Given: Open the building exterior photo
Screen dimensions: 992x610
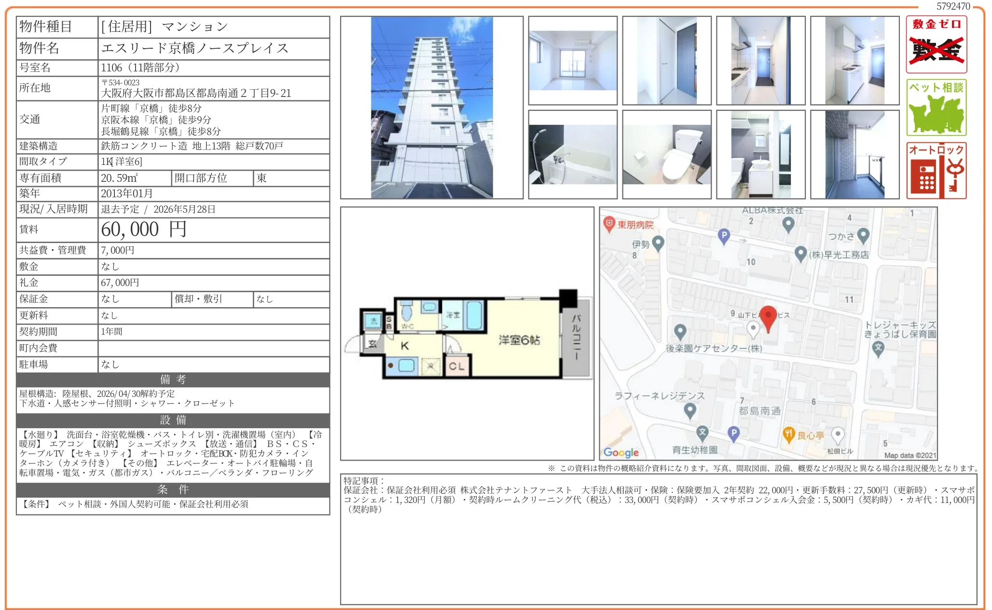Looking at the screenshot, I should pos(431,108).
